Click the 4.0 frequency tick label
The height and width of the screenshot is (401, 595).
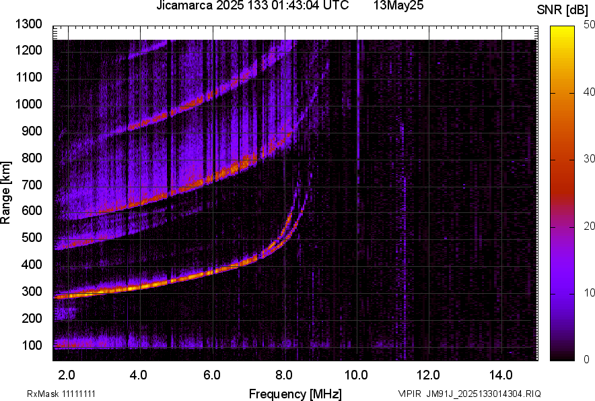(139, 375)
